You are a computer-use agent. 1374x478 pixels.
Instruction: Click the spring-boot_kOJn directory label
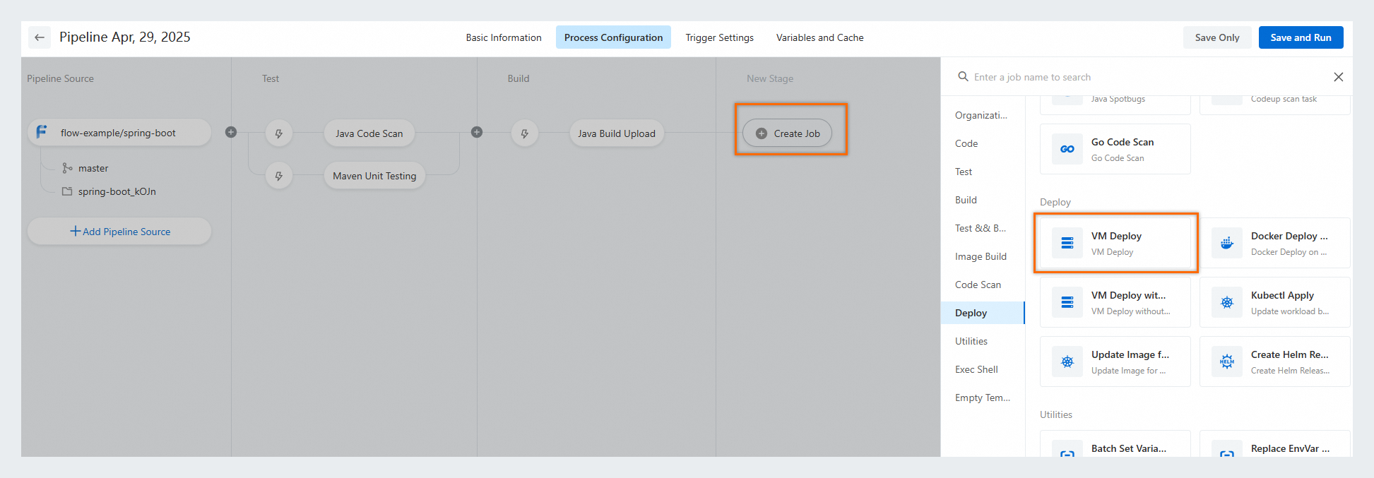click(x=117, y=191)
